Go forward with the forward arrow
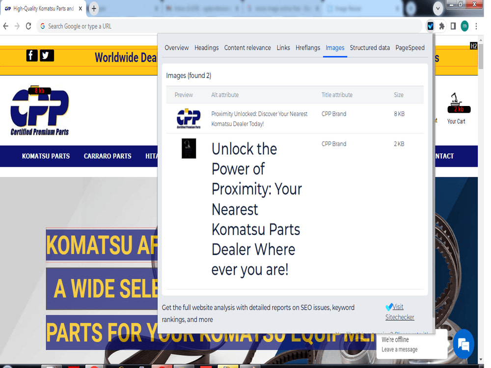 [17, 26]
